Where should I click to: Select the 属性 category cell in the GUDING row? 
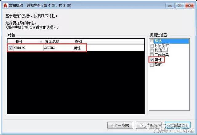(79, 48)
